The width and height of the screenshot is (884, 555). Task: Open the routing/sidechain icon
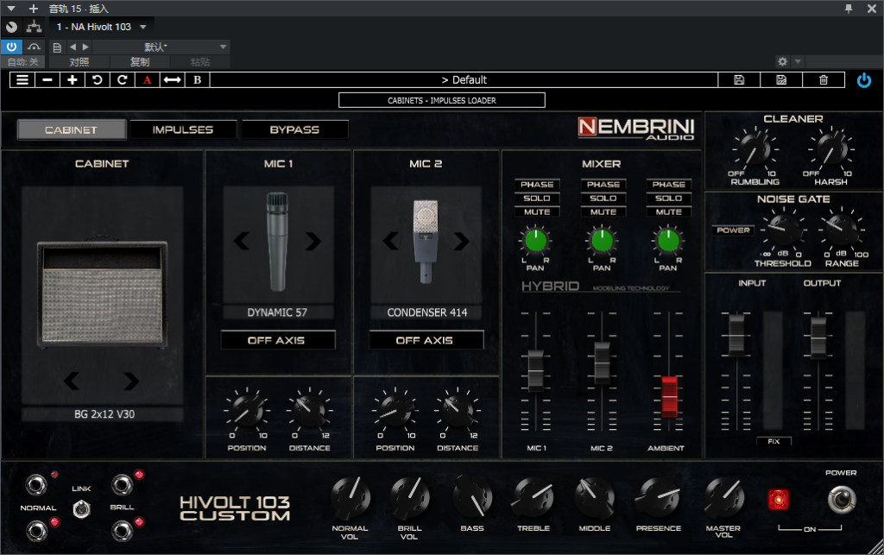[x=34, y=27]
